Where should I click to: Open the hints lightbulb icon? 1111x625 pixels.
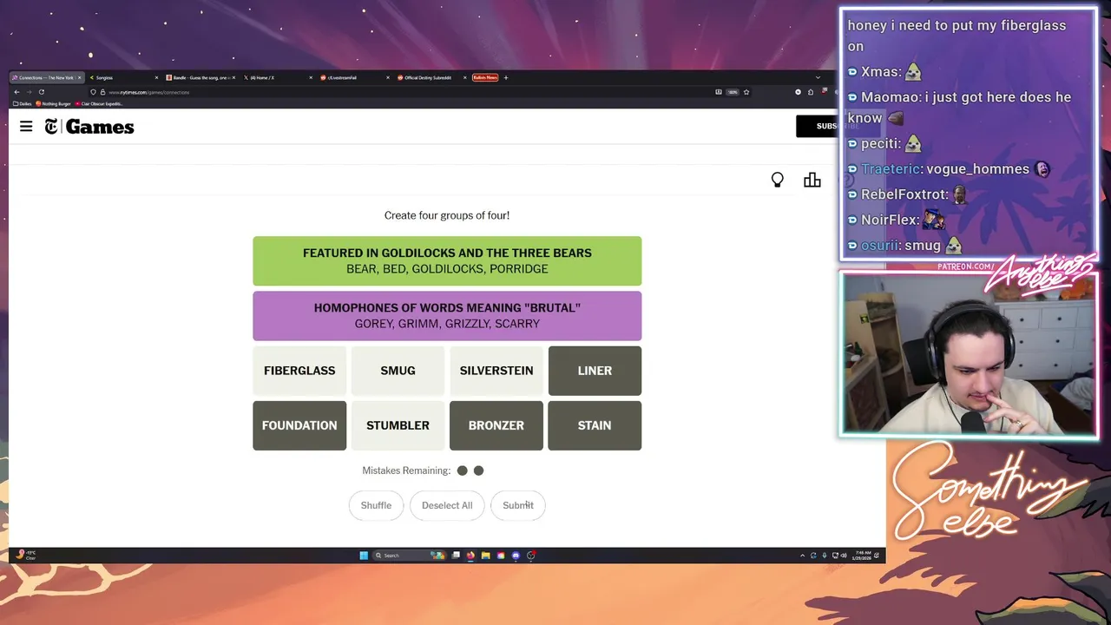coord(778,180)
